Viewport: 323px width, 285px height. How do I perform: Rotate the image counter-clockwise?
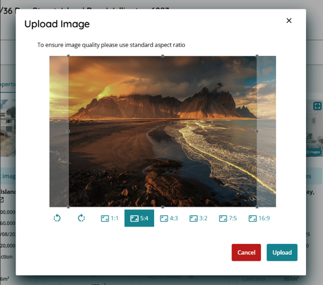click(57, 218)
